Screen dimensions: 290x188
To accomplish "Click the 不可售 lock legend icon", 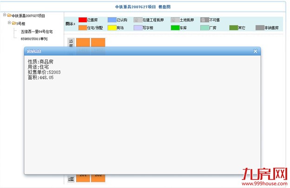I will point(205,20).
